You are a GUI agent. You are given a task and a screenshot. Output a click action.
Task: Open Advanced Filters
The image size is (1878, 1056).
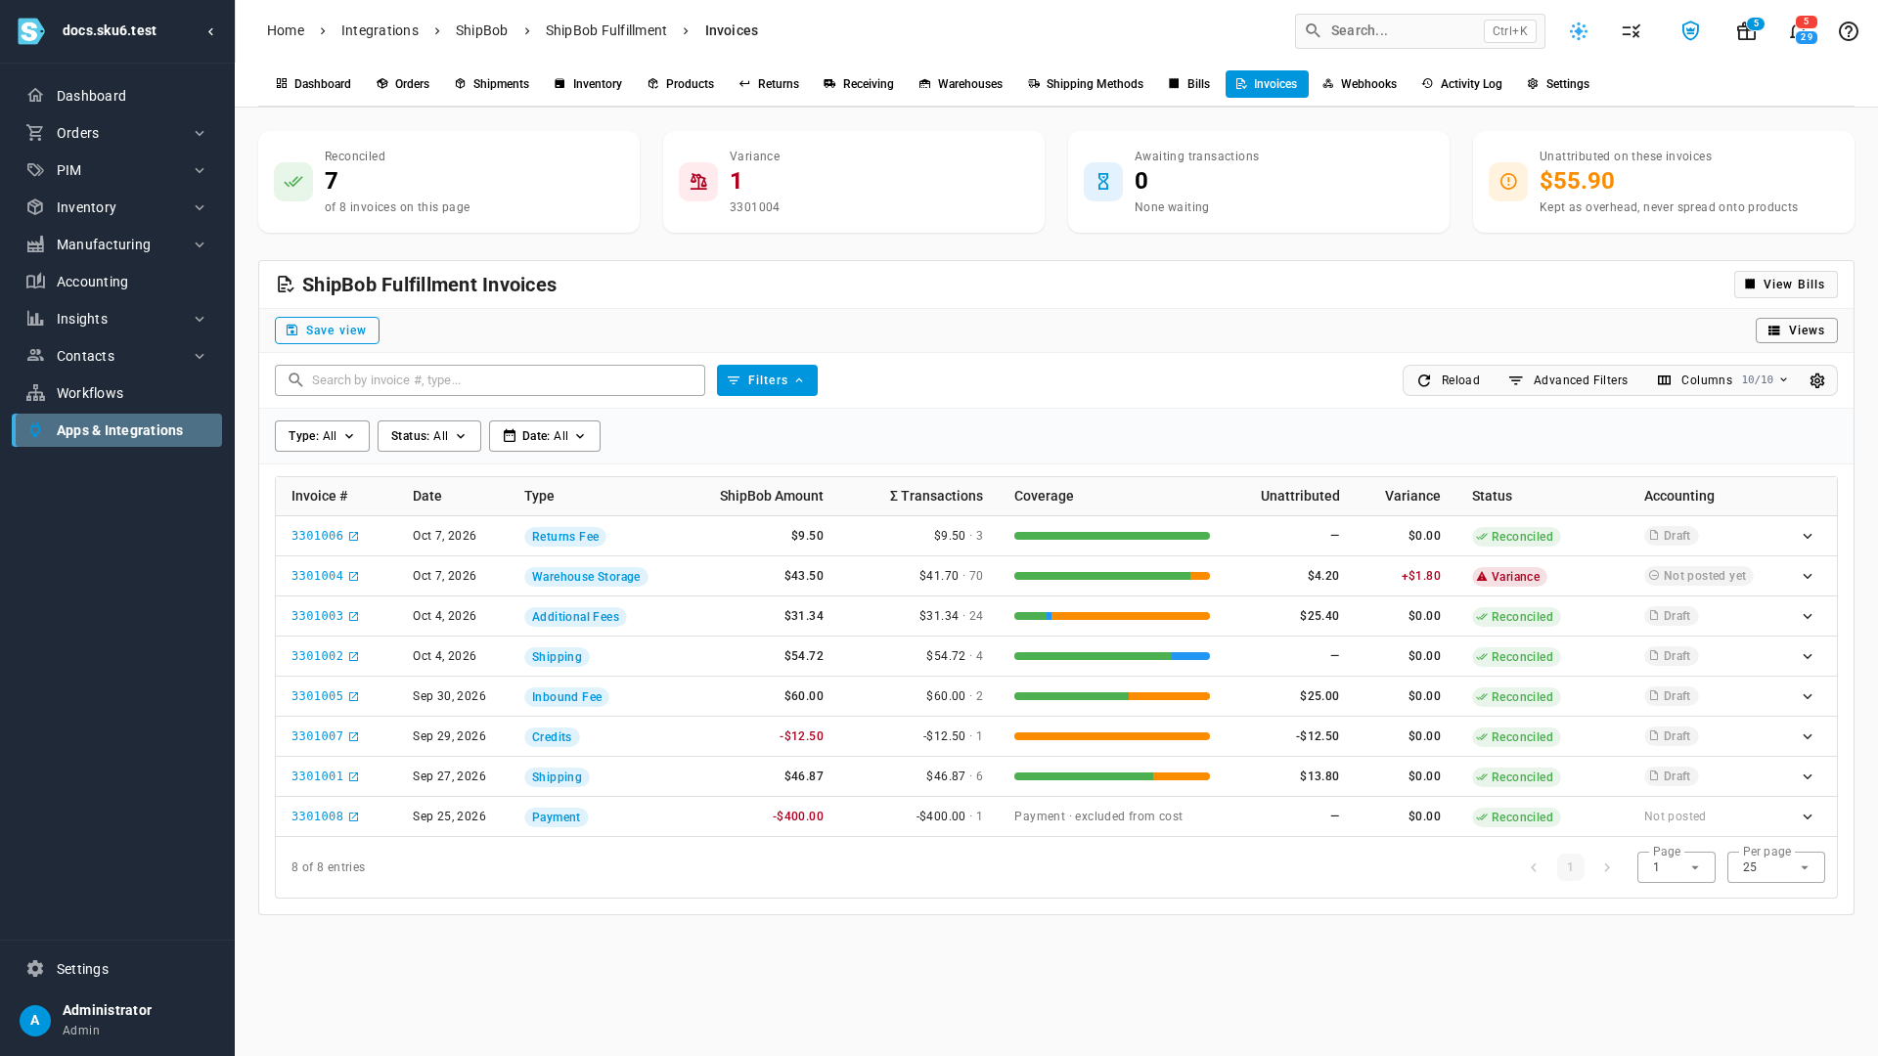point(1568,380)
